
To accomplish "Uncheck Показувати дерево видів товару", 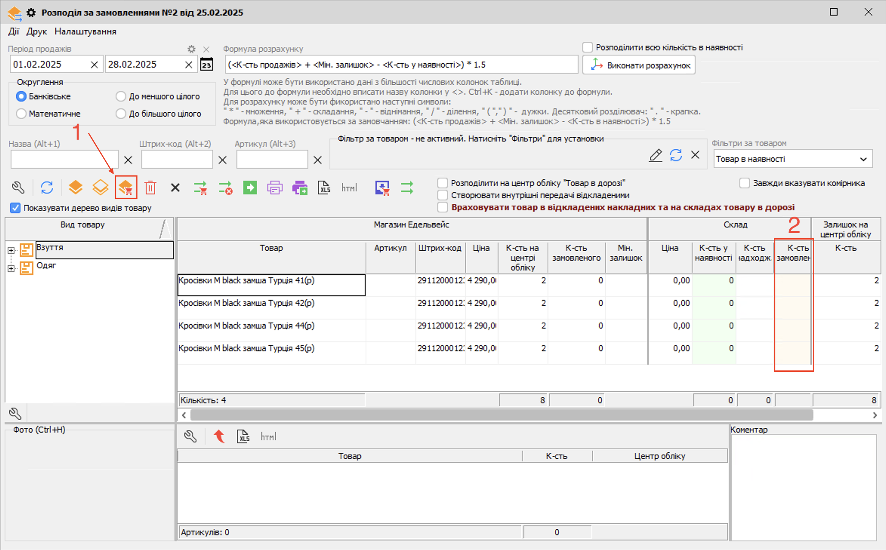I will [x=15, y=208].
